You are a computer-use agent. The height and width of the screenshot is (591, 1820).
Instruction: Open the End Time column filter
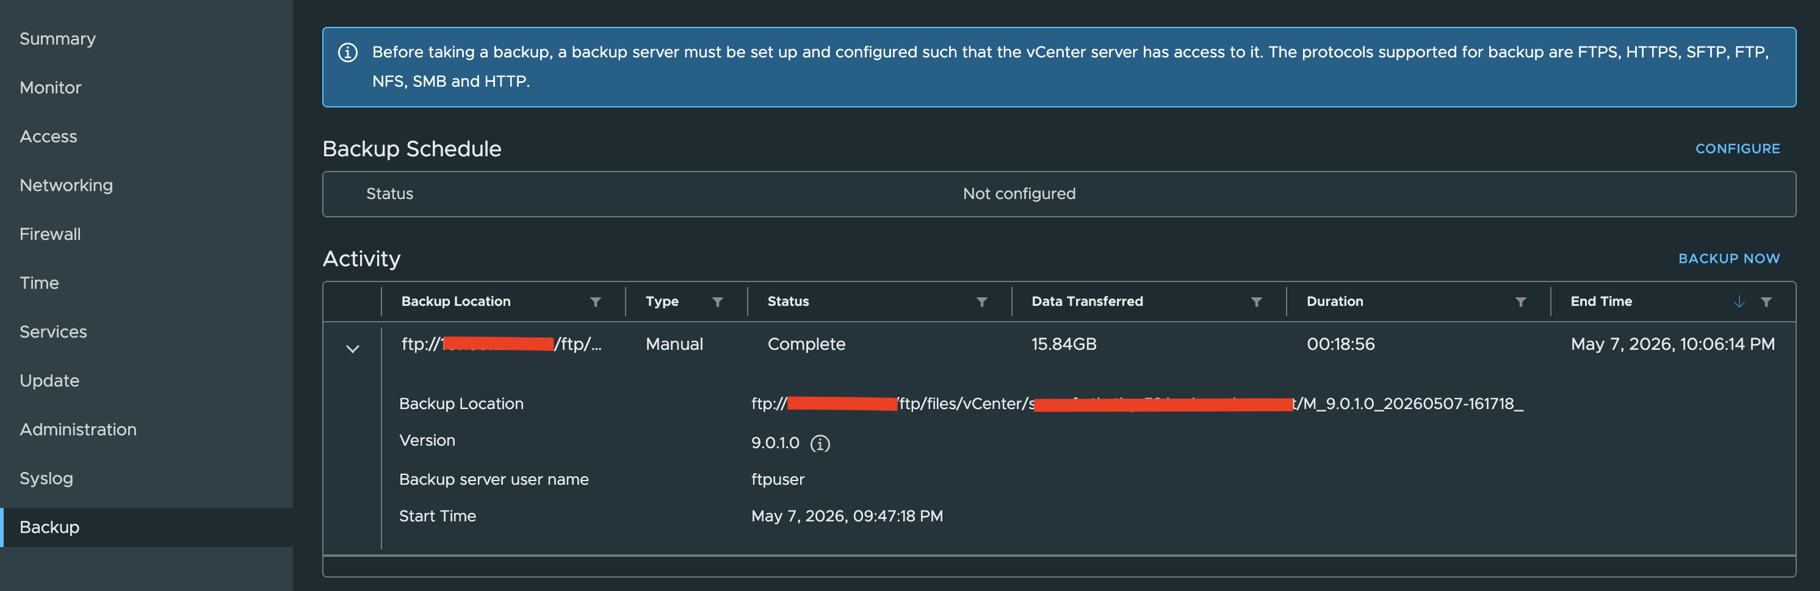click(x=1766, y=302)
